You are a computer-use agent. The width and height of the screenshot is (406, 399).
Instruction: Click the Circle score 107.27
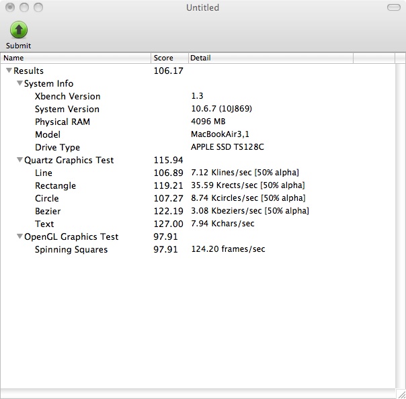click(x=168, y=198)
